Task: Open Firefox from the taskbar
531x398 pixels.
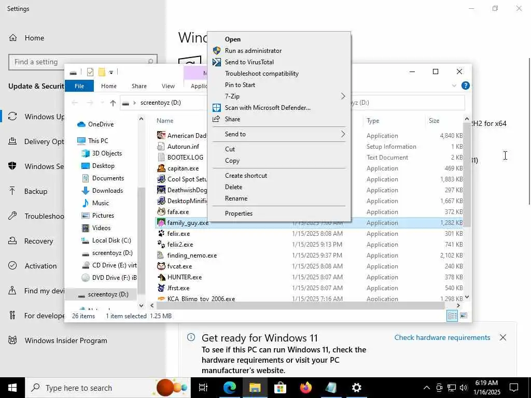Action: click(306, 388)
